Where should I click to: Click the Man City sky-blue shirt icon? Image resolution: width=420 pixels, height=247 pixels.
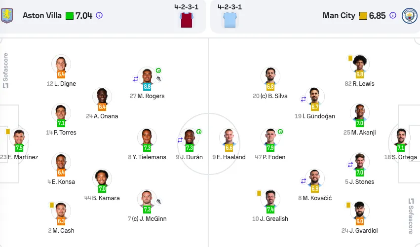pos(230,20)
